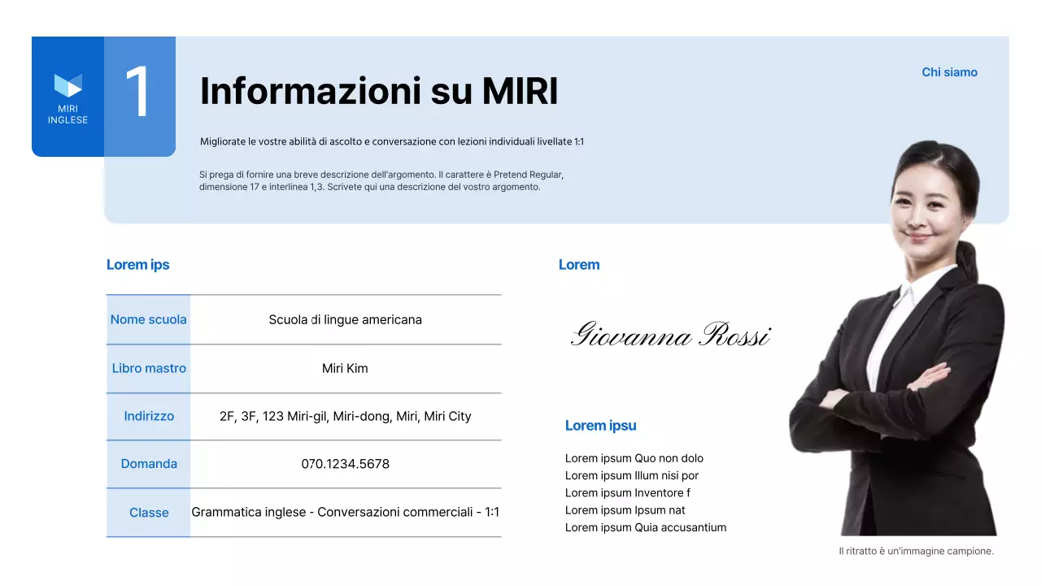Click the businesswoman portrait image
Viewport: 1041px width, 585px height.
903,349
